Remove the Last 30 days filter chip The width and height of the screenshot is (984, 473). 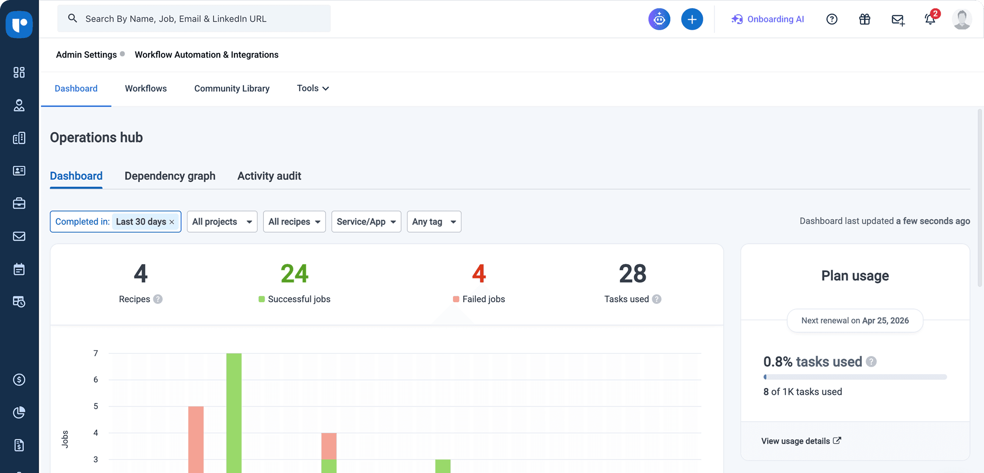click(172, 222)
